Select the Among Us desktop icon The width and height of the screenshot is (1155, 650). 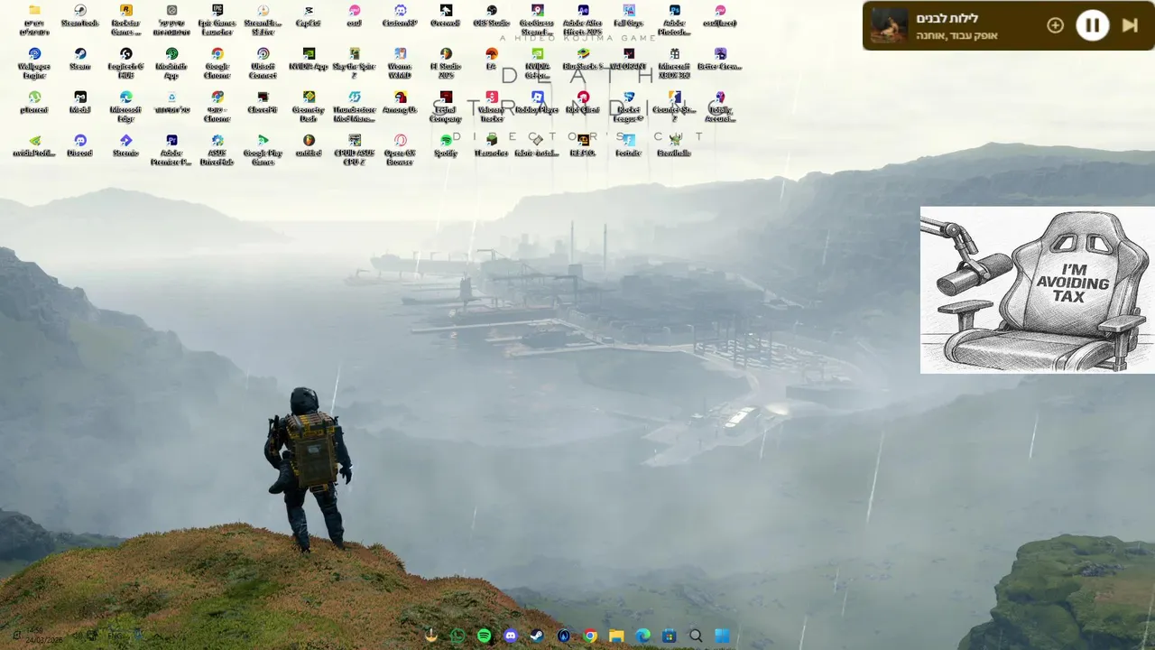[400, 103]
